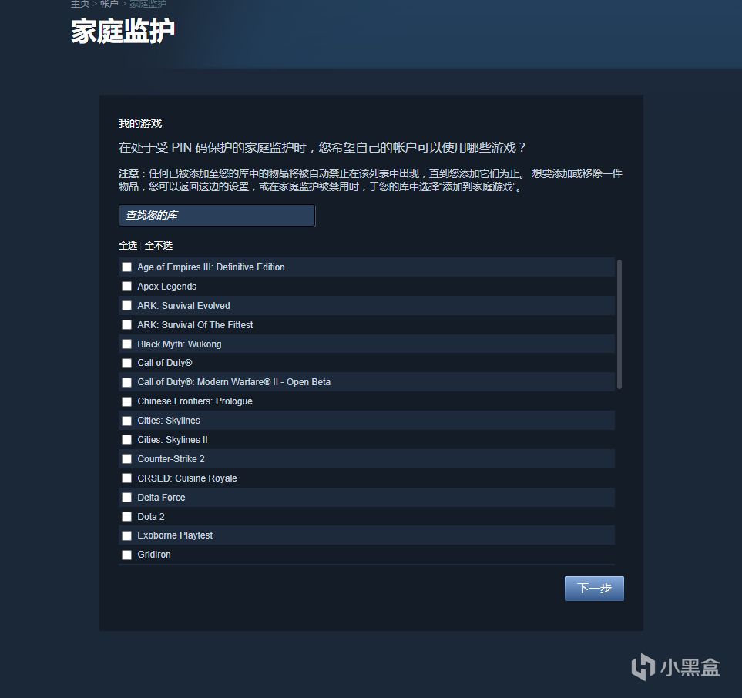Click the Apex Legends game name
Screen dimensions: 742x698
(166, 287)
